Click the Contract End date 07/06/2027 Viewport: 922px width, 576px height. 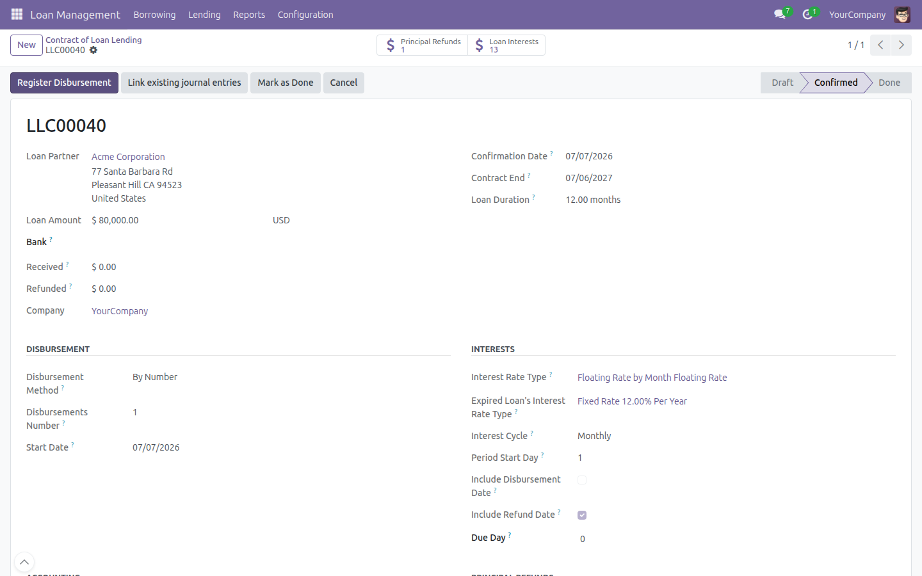coord(589,178)
